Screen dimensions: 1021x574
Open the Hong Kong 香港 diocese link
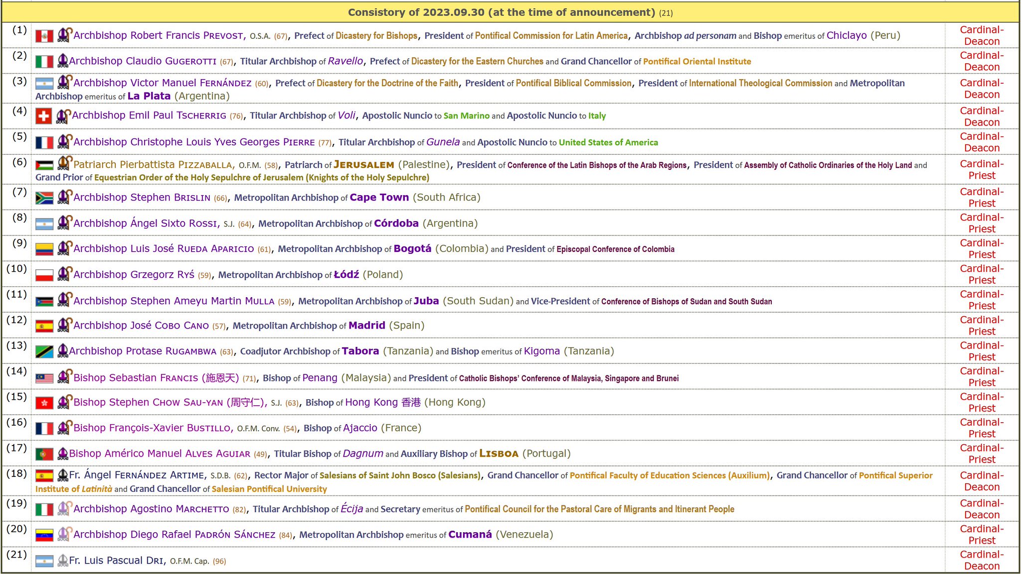[x=382, y=402]
